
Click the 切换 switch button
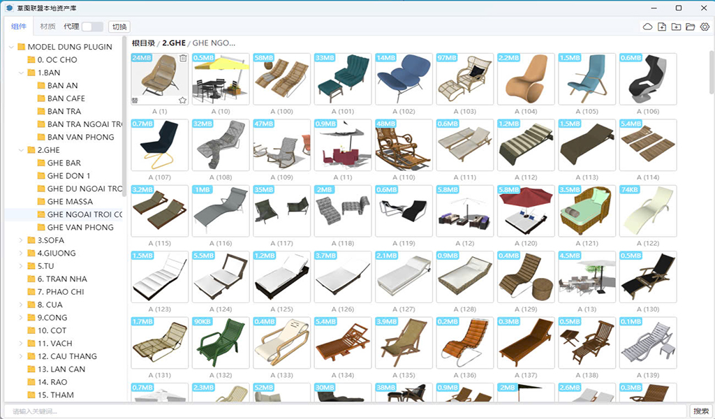click(119, 27)
